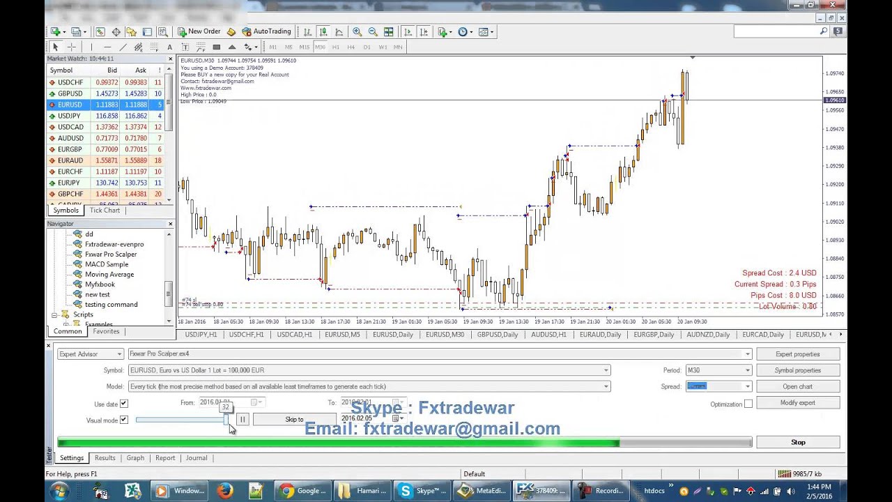Click the zoom out magnifier icon
This screenshot has height=502, width=892.
(373, 31)
